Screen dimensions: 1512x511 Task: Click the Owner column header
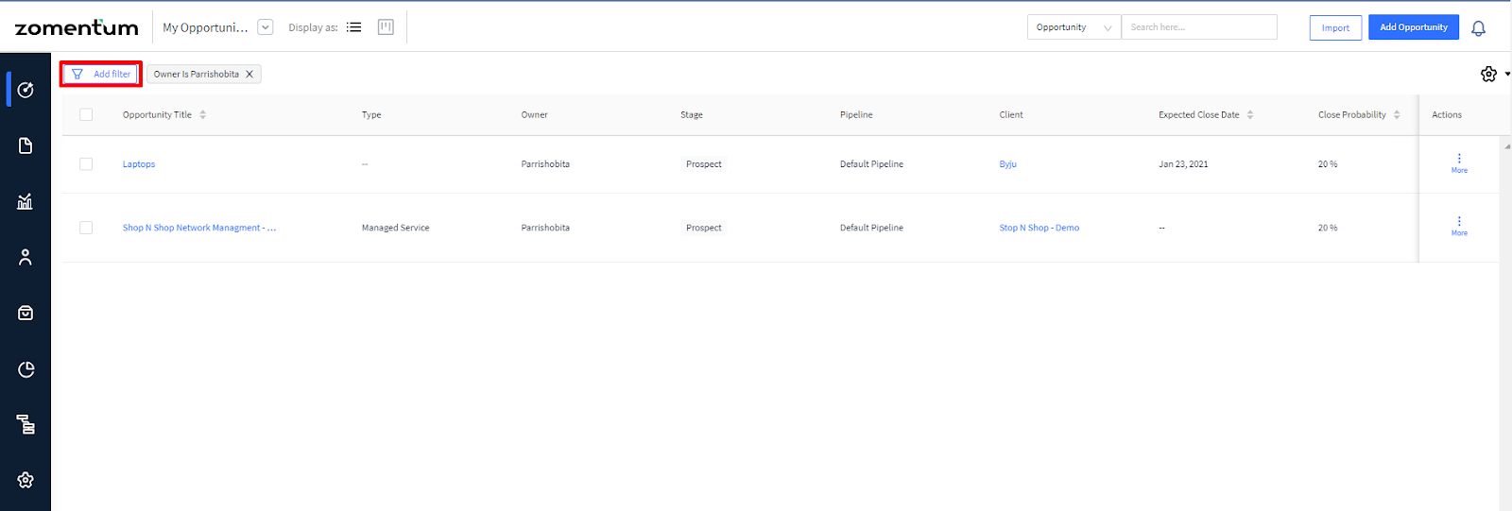534,114
